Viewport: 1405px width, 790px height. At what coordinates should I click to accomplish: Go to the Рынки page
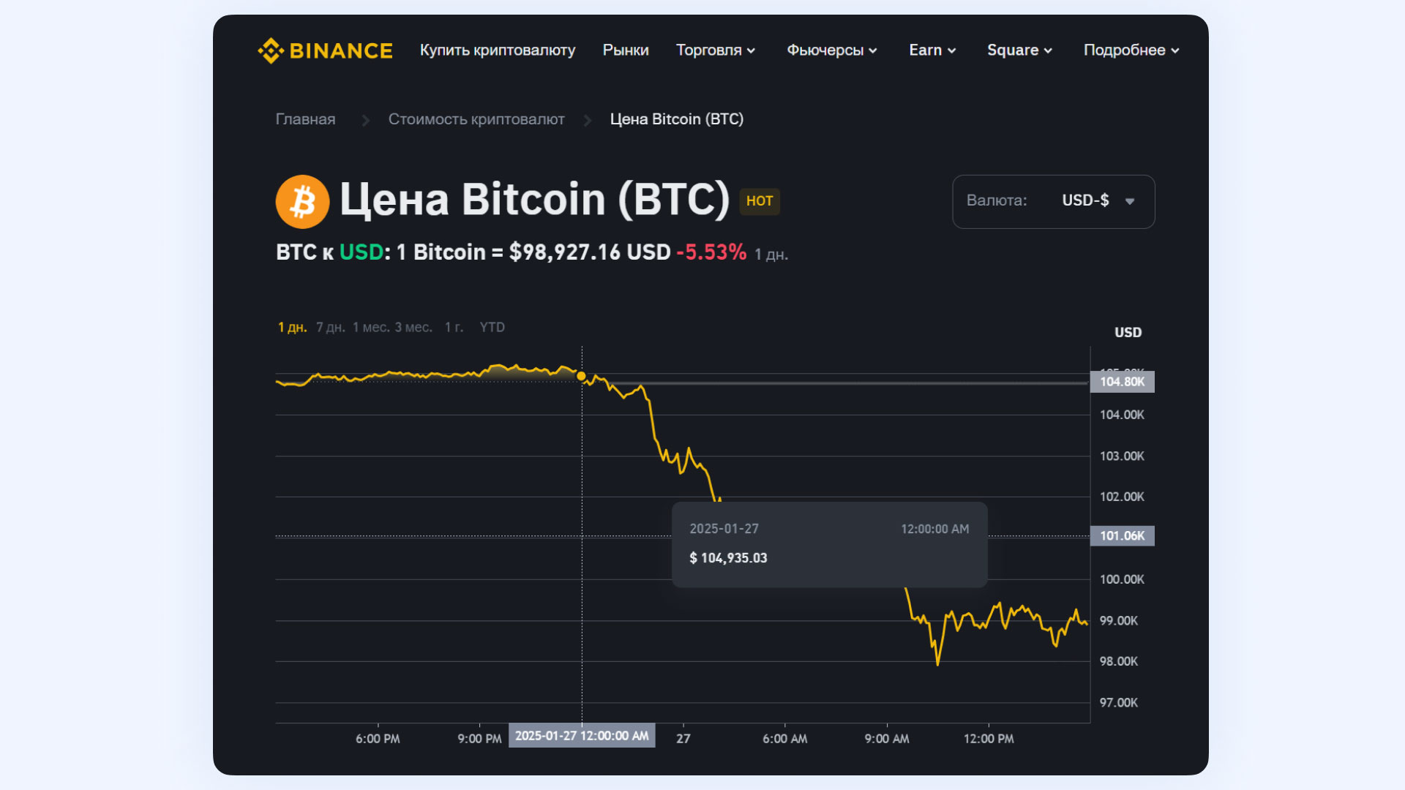point(626,50)
